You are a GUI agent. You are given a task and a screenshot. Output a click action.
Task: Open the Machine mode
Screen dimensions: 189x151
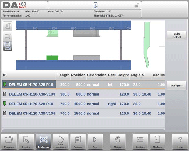coord(157,141)
